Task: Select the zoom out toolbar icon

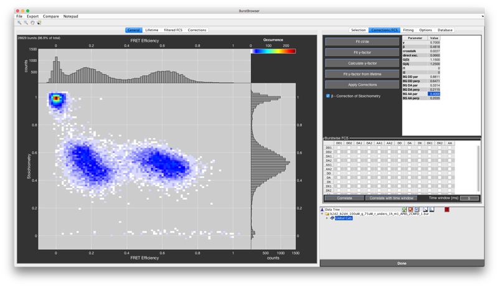Action: [26, 22]
